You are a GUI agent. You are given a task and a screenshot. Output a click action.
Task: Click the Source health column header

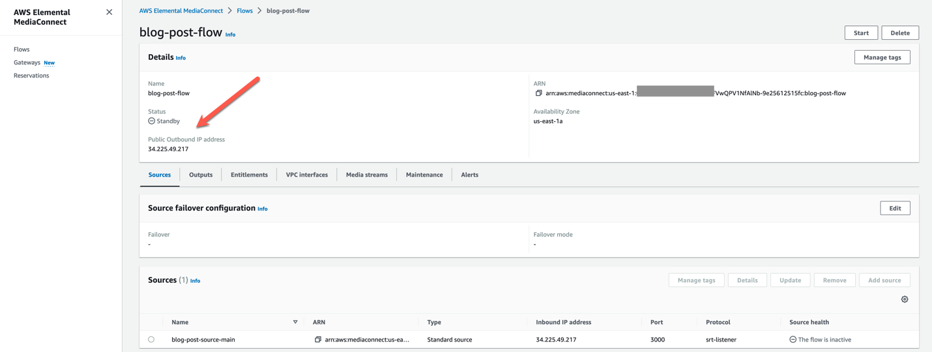pyautogui.click(x=809, y=322)
